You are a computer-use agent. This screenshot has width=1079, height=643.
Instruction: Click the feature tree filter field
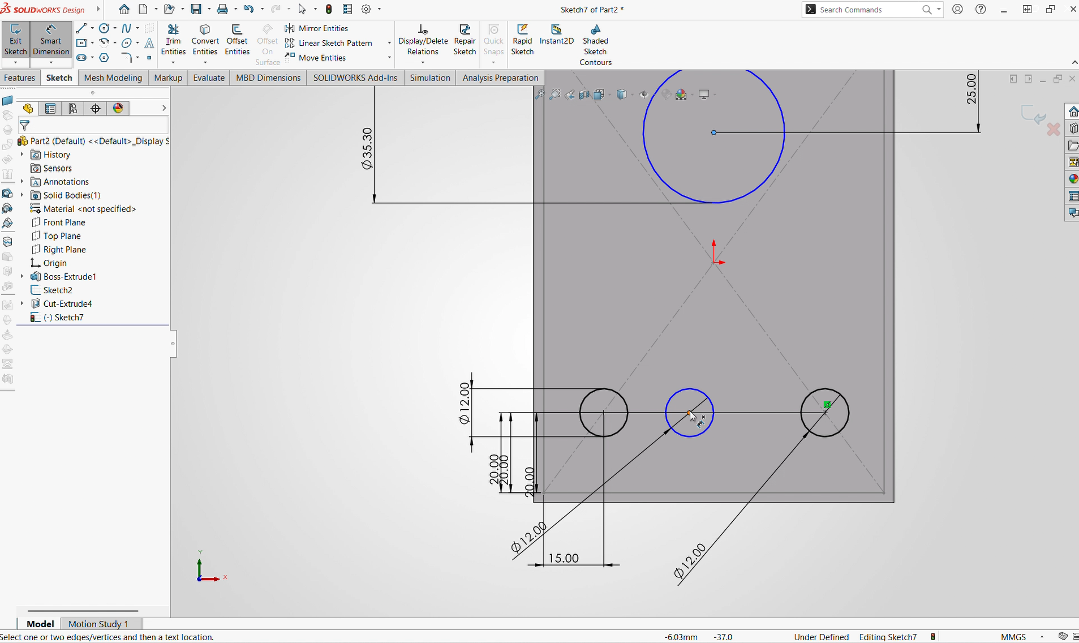click(93, 126)
